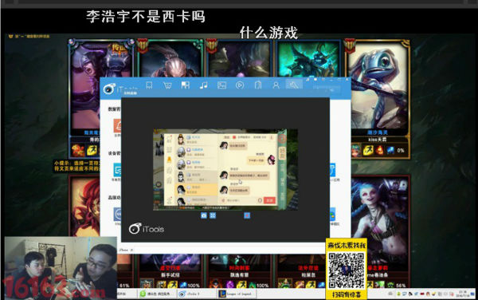The width and height of the screenshot is (478, 300).
Task: Open the user profile icon in iTools toolbar
Action: (276, 85)
